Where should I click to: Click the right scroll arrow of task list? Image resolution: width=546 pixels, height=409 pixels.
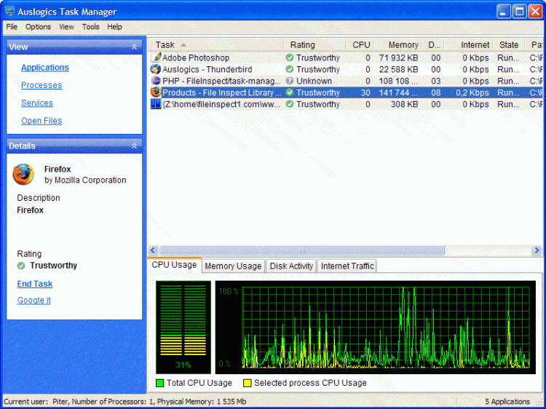pos(537,250)
